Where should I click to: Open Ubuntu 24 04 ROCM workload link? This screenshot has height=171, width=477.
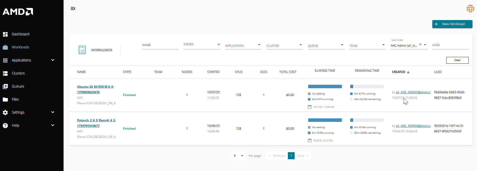pos(95,87)
